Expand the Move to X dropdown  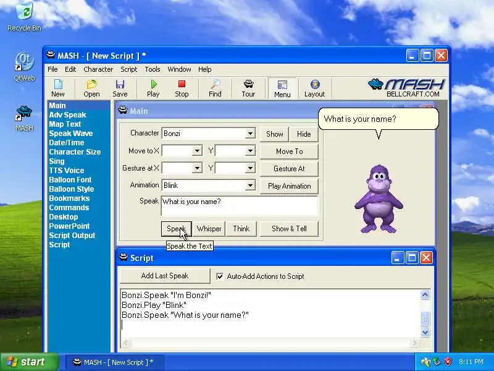pos(197,151)
